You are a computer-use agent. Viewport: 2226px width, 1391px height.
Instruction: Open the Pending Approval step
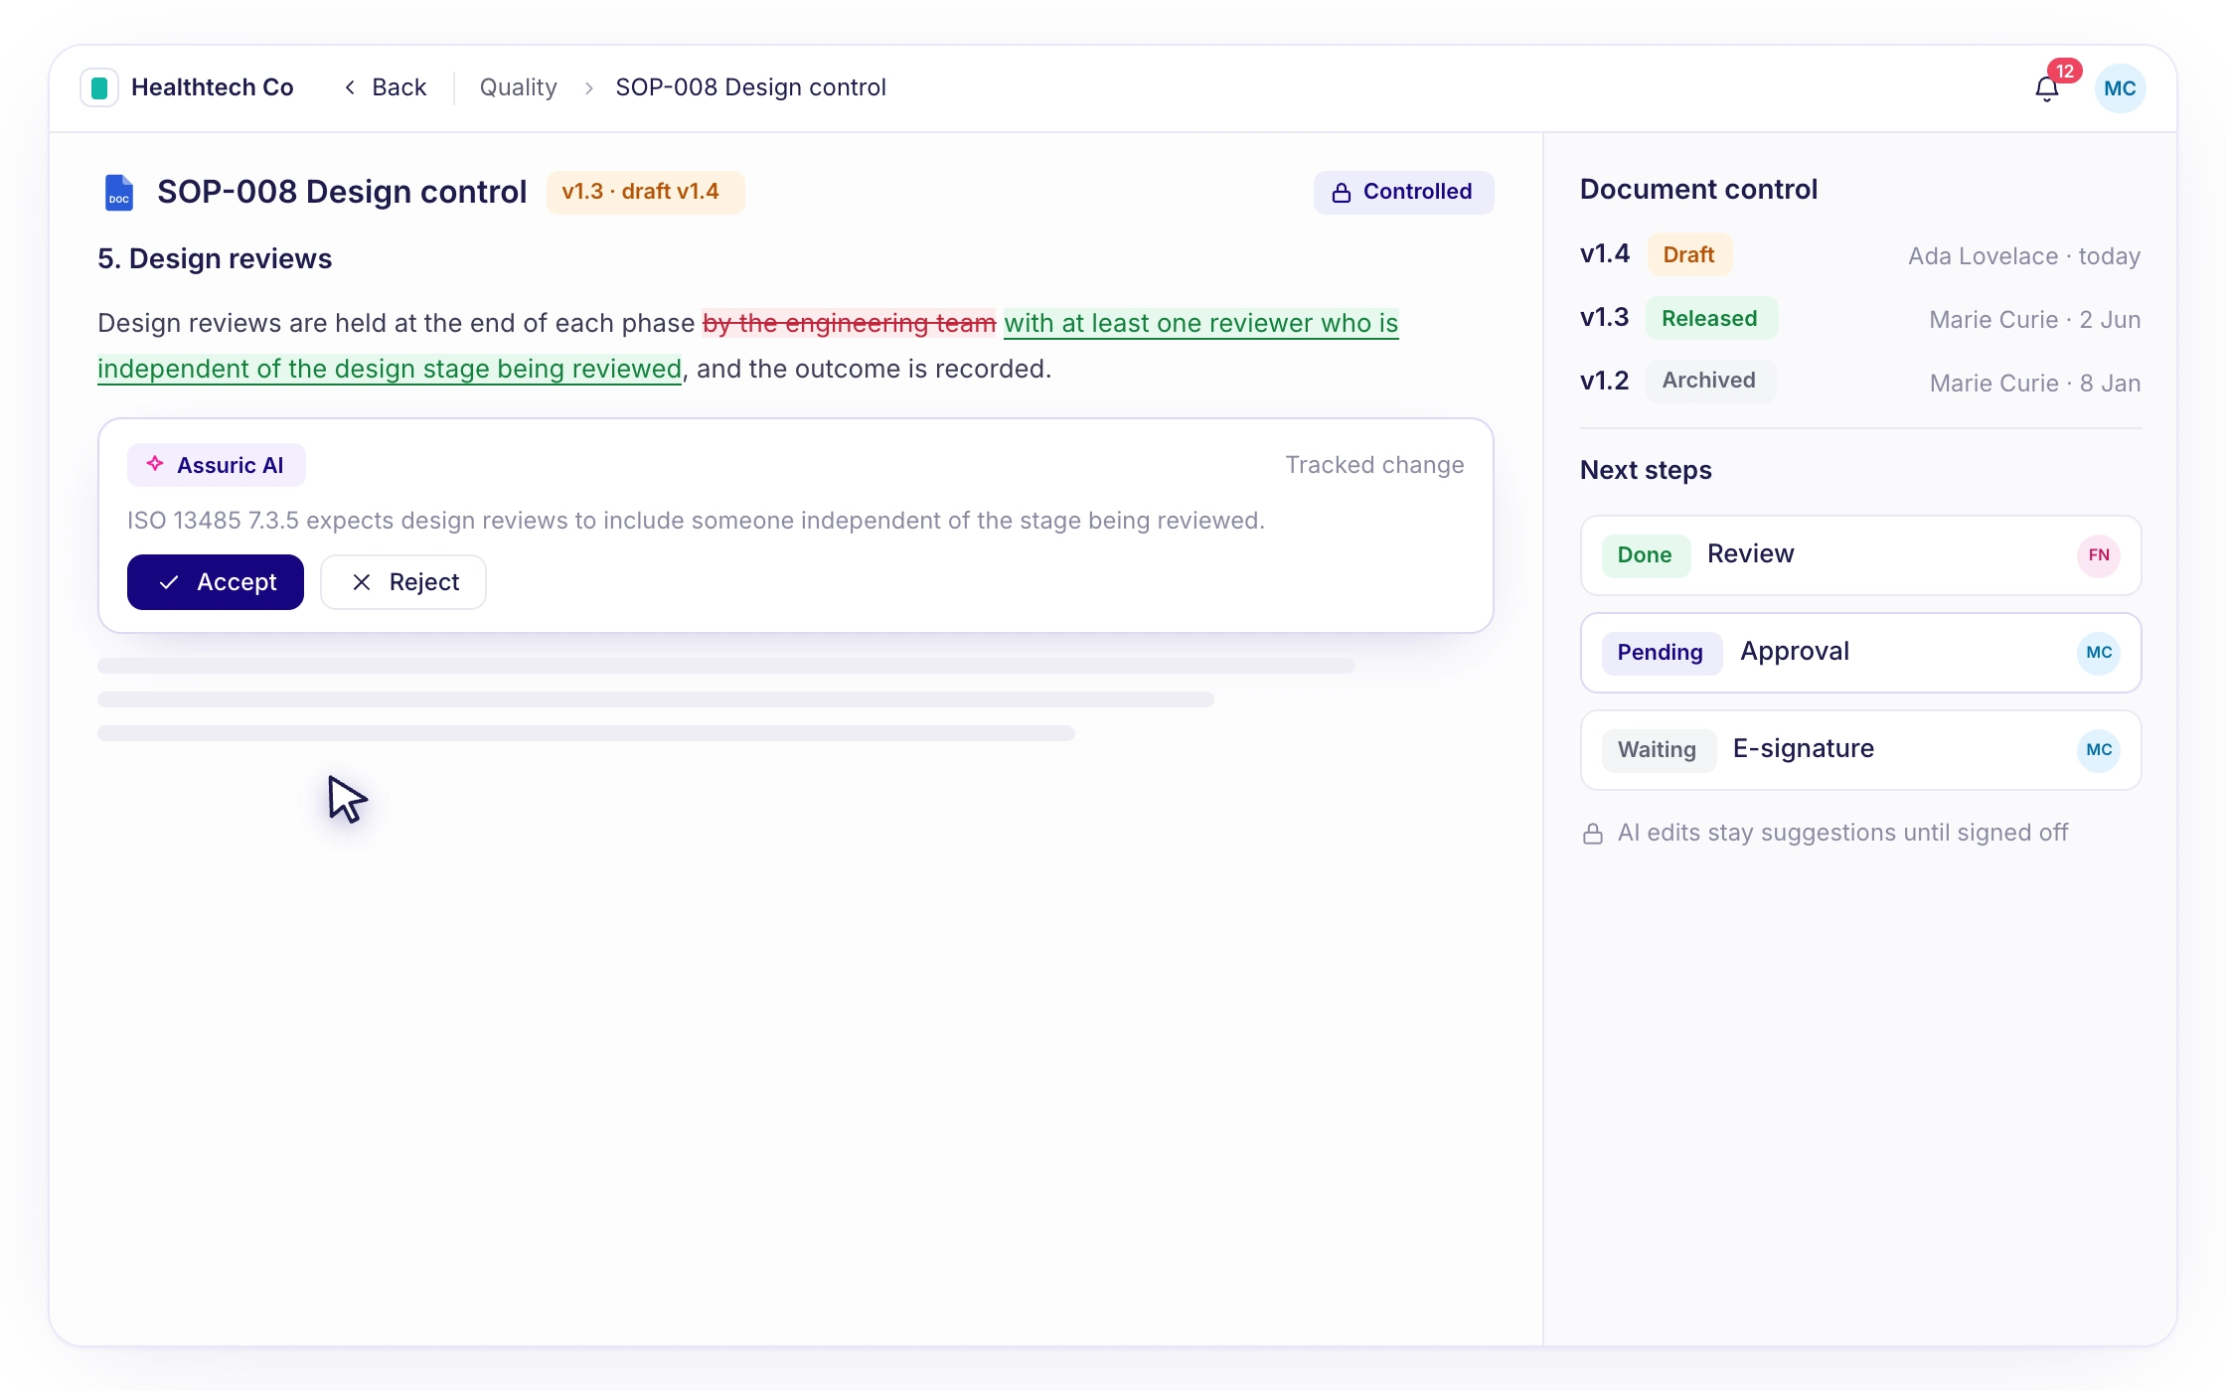click(1860, 653)
